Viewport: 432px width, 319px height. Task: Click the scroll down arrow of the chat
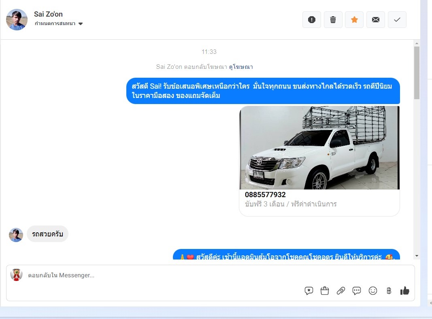click(417, 256)
